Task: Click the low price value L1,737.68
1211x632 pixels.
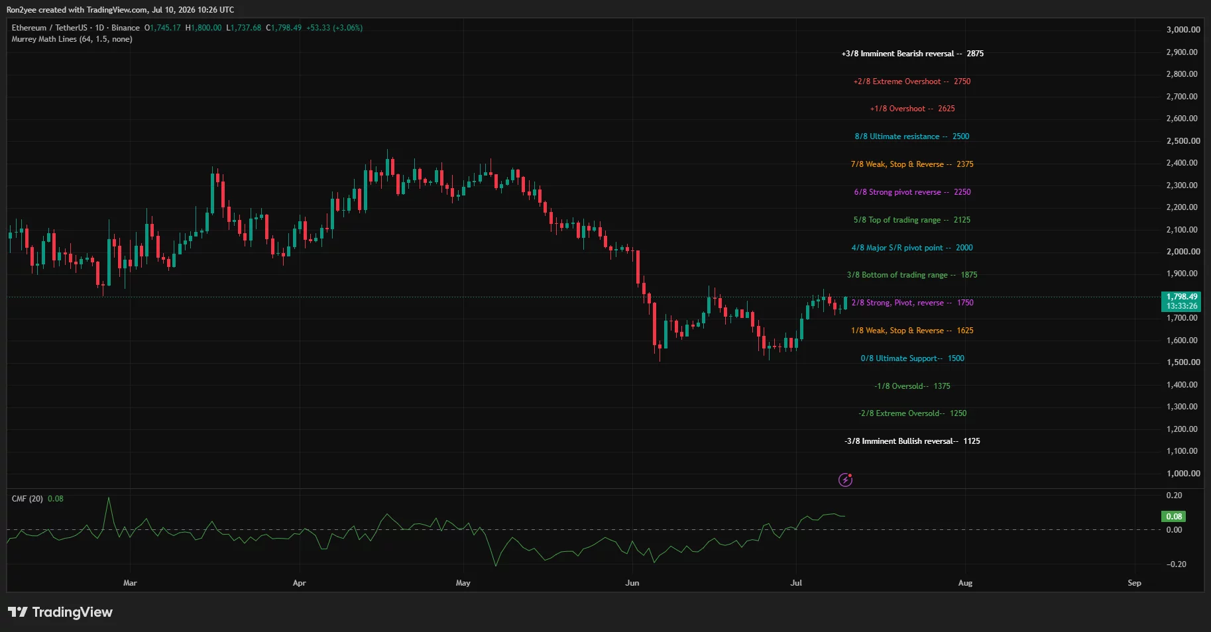Action: 244,28
